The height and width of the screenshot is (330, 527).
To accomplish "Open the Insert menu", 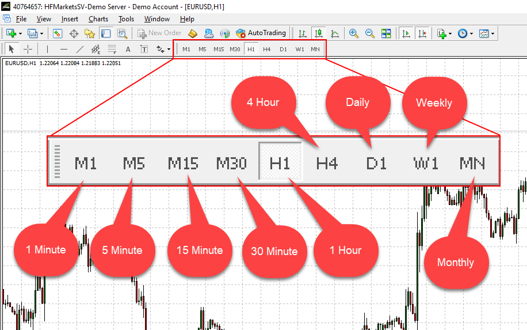I will point(70,19).
